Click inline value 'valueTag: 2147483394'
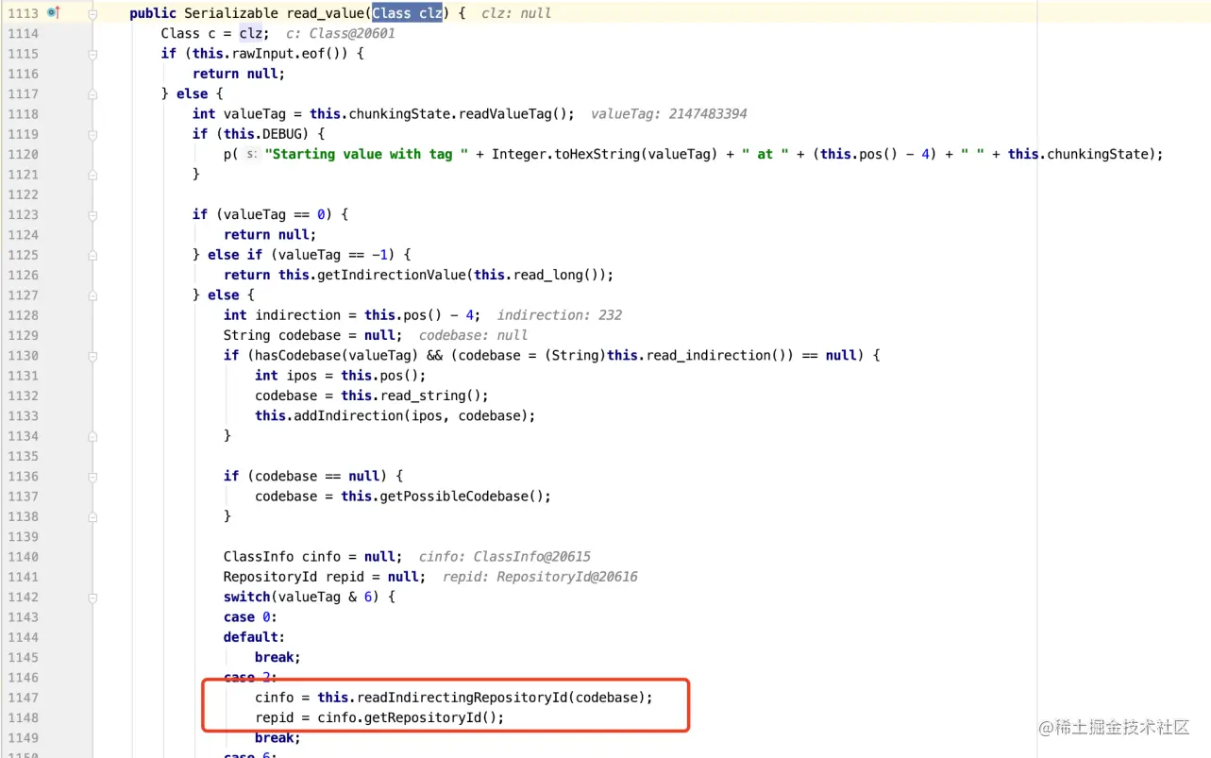 pos(669,114)
